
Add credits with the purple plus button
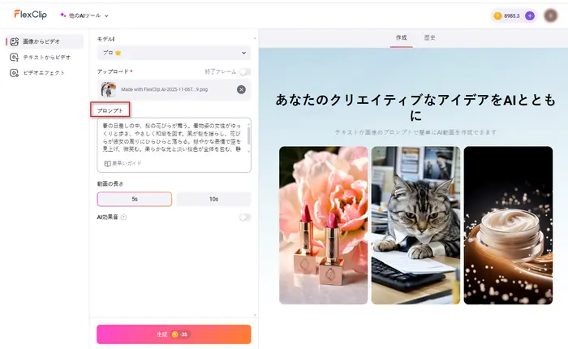coord(530,15)
